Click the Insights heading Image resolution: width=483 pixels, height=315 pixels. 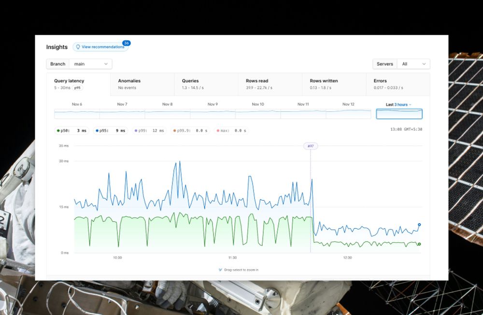click(x=57, y=47)
